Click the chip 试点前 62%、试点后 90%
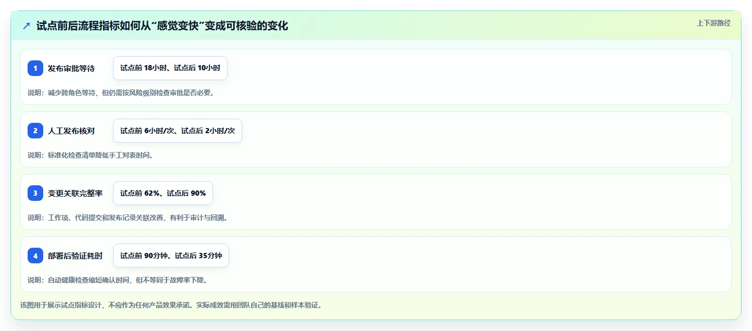 (163, 193)
